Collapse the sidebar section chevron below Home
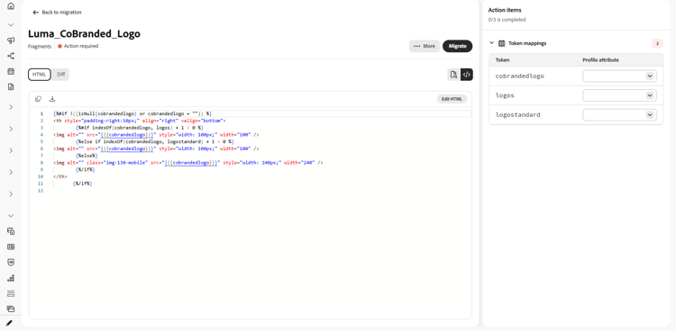Screen dimensions: 676x331 pyautogui.click(x=11, y=25)
